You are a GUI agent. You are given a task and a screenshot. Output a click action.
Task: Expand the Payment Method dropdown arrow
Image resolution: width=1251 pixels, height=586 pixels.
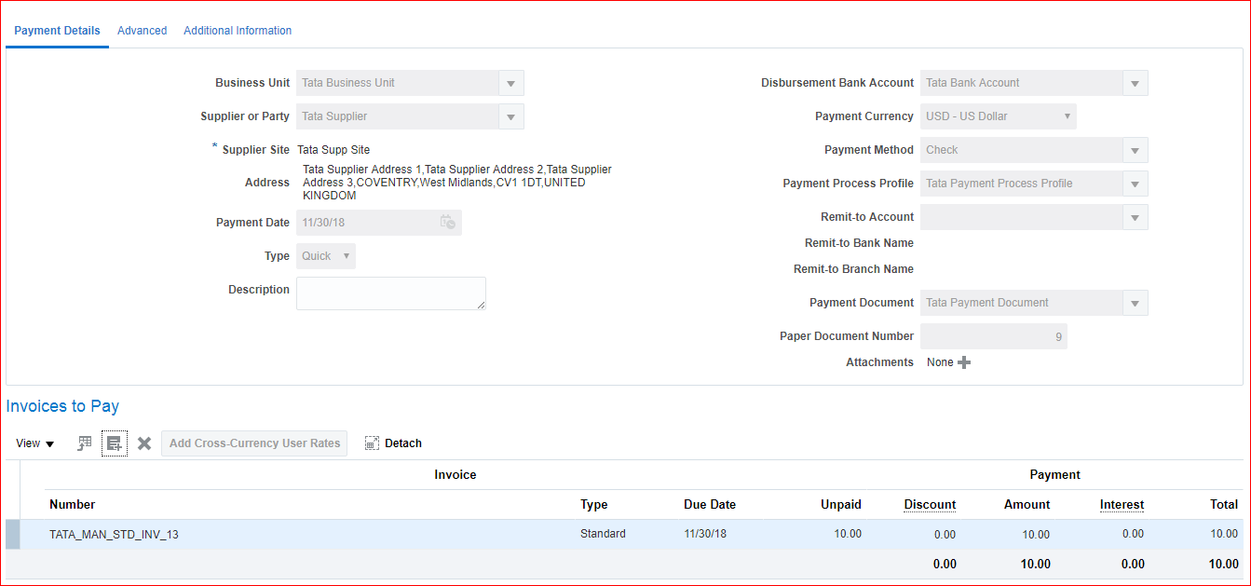(x=1135, y=150)
